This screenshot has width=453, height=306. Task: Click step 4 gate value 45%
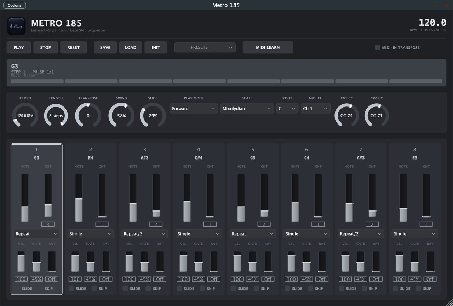tap(199, 279)
